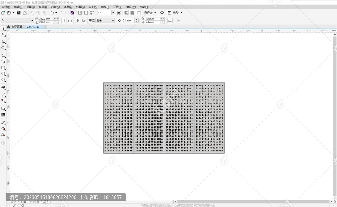Image resolution: width=337 pixels, height=207 pixels.
Task: Publish to PDF
Action: 92,13
